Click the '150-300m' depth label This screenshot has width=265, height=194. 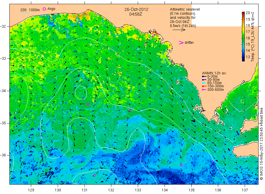pos(216,86)
